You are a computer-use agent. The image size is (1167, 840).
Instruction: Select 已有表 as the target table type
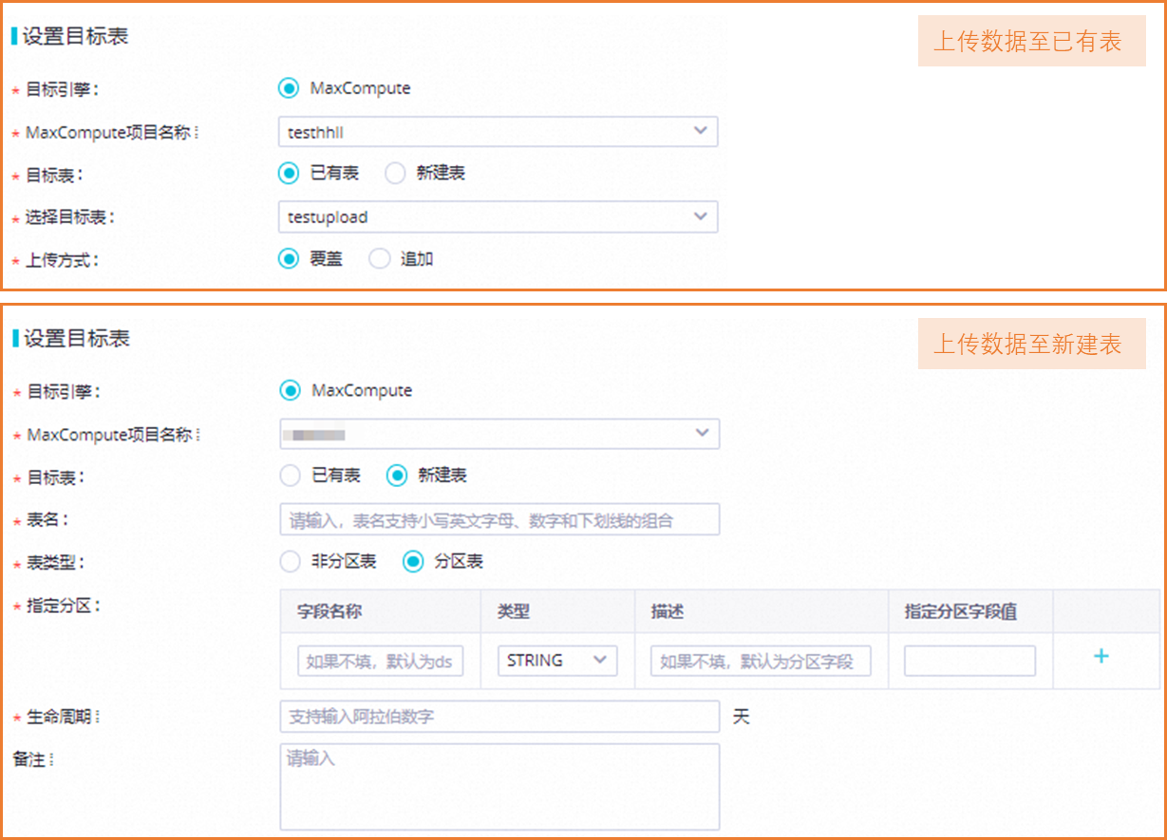(288, 173)
